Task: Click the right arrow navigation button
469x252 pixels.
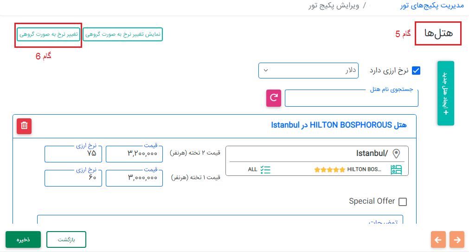Action: (457, 239)
